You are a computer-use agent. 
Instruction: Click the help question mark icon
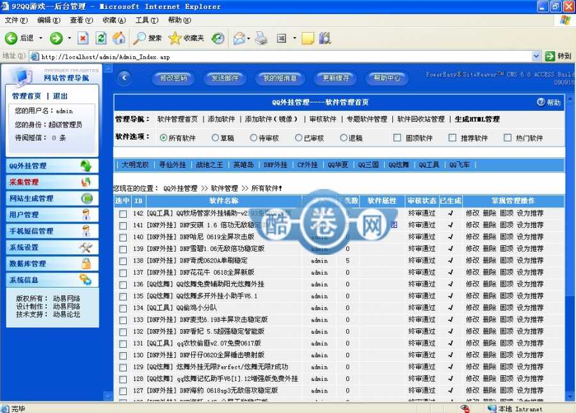click(541, 102)
